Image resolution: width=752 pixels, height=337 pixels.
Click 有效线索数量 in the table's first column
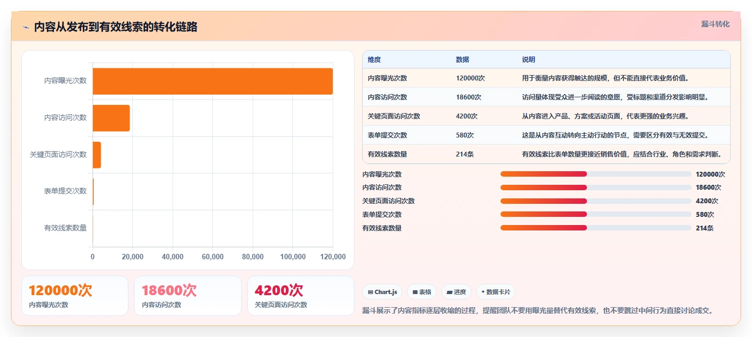coord(388,154)
